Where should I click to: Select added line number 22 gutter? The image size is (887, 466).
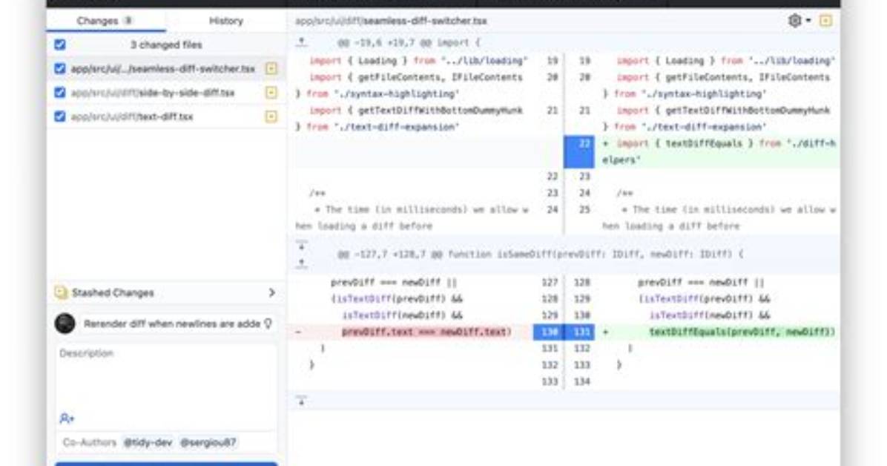pyautogui.click(x=579, y=152)
